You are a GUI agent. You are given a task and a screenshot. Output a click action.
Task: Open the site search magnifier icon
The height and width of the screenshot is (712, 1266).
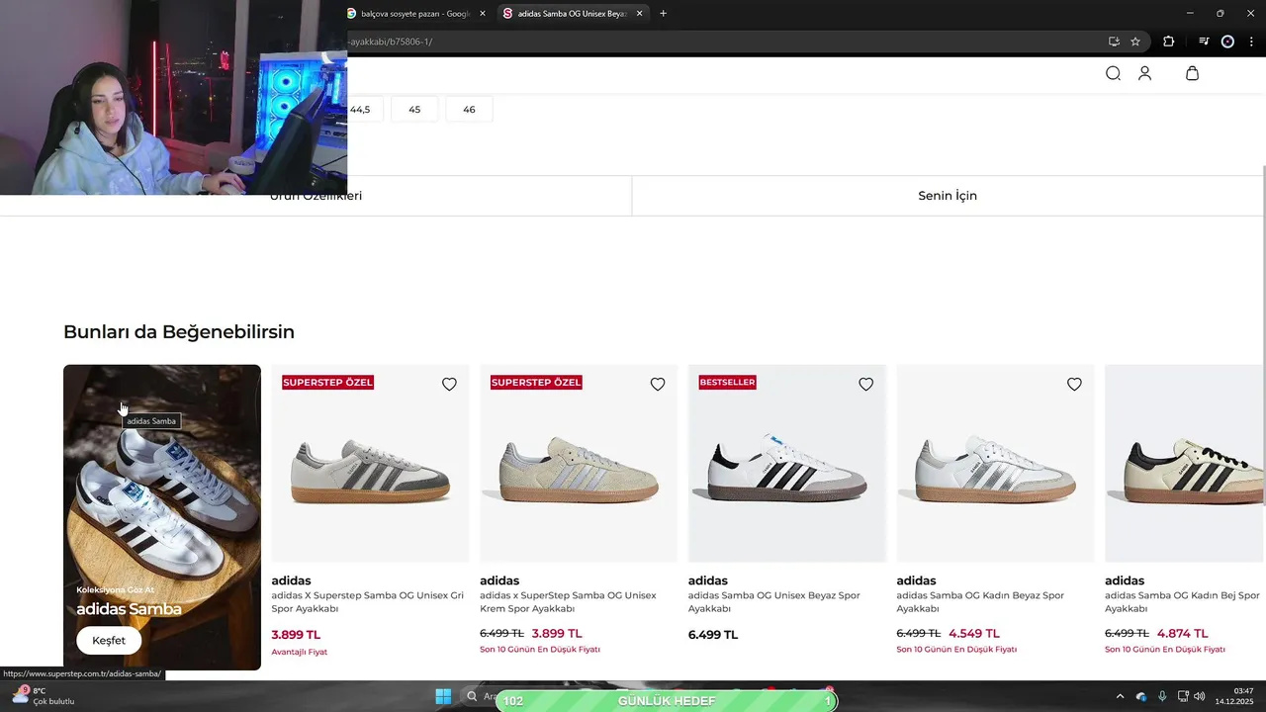1113,73
